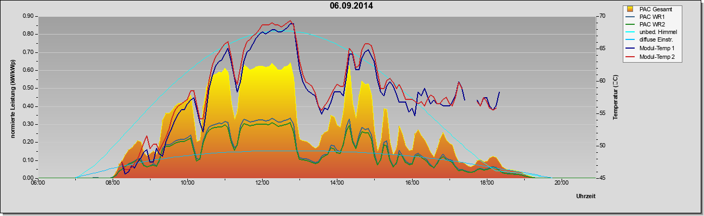Click the chart title 06.09.2014
Image resolution: width=704 pixels, height=216 pixels.
pos(351,6)
